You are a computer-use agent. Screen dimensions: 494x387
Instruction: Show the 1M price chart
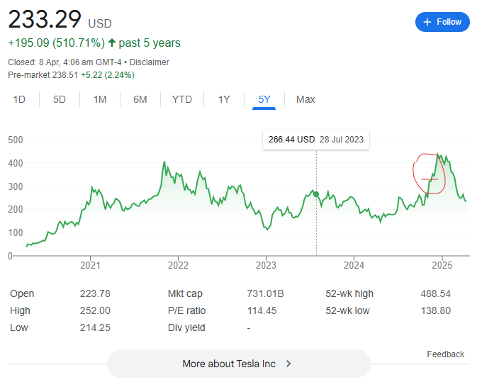(x=100, y=100)
